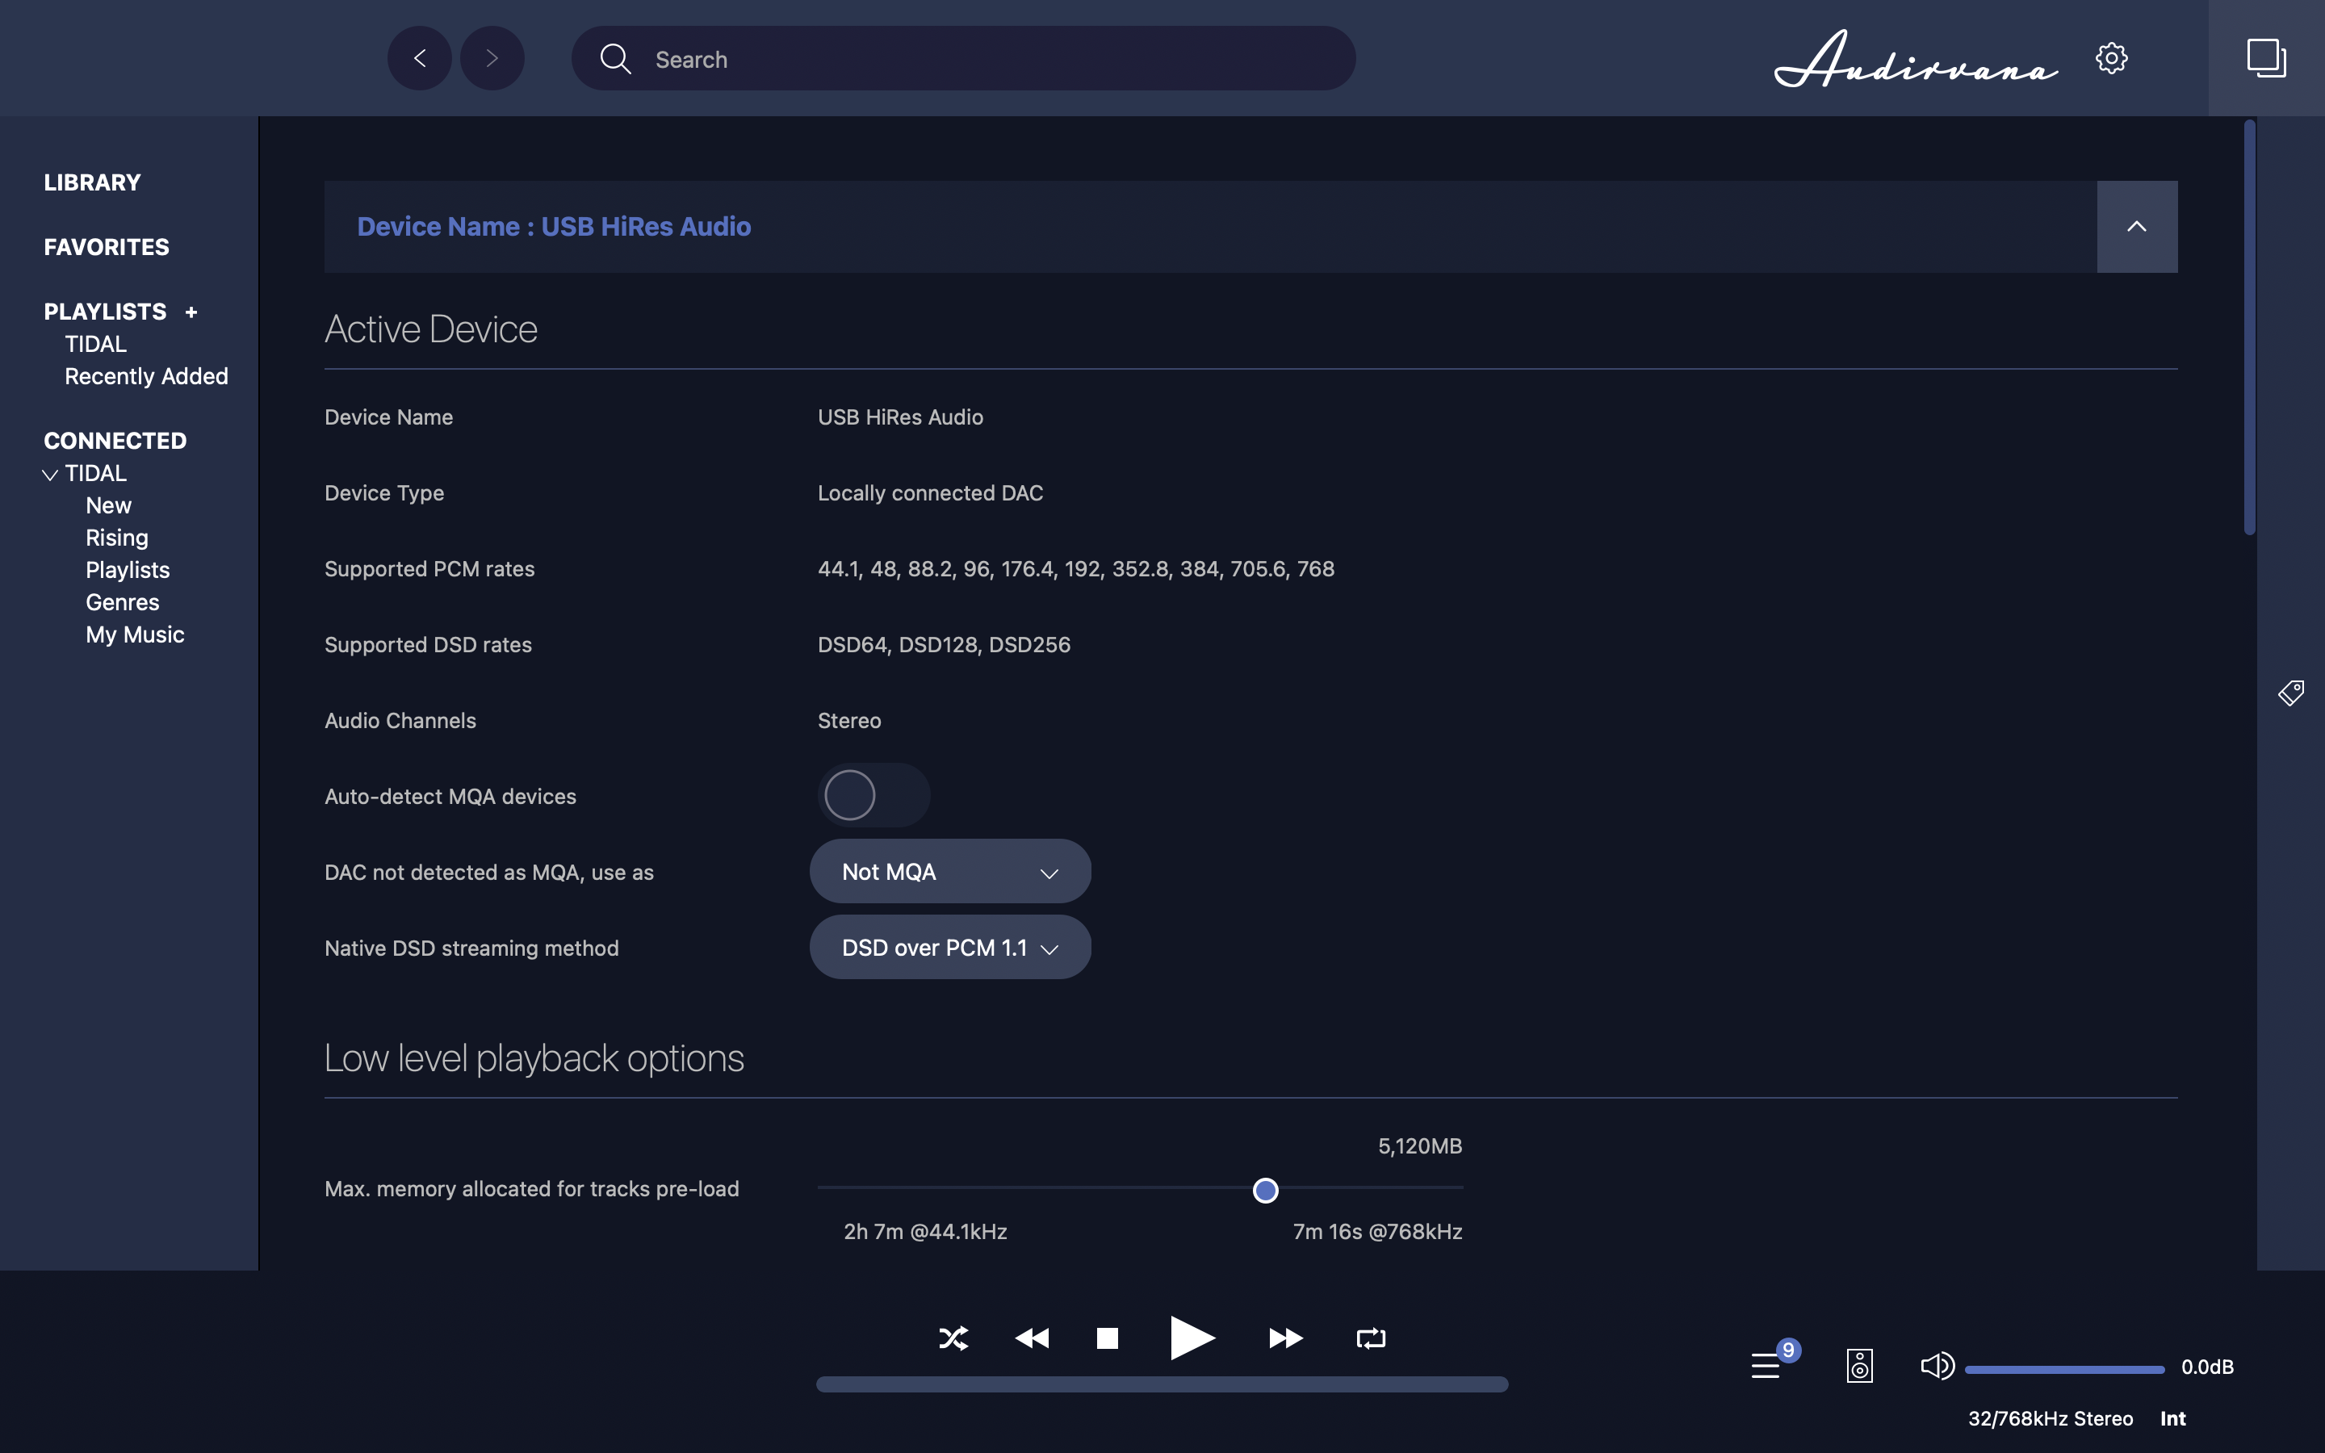This screenshot has width=2325, height=1453.
Task: Click the 7m 16s @768kHz label
Action: point(1378,1231)
